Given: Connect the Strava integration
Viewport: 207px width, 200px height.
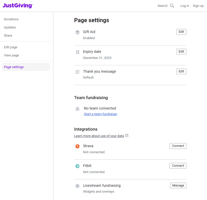Looking at the screenshot, I should point(178,146).
